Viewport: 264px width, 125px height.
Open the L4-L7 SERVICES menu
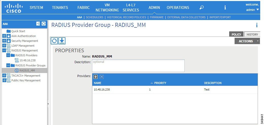[131, 8]
